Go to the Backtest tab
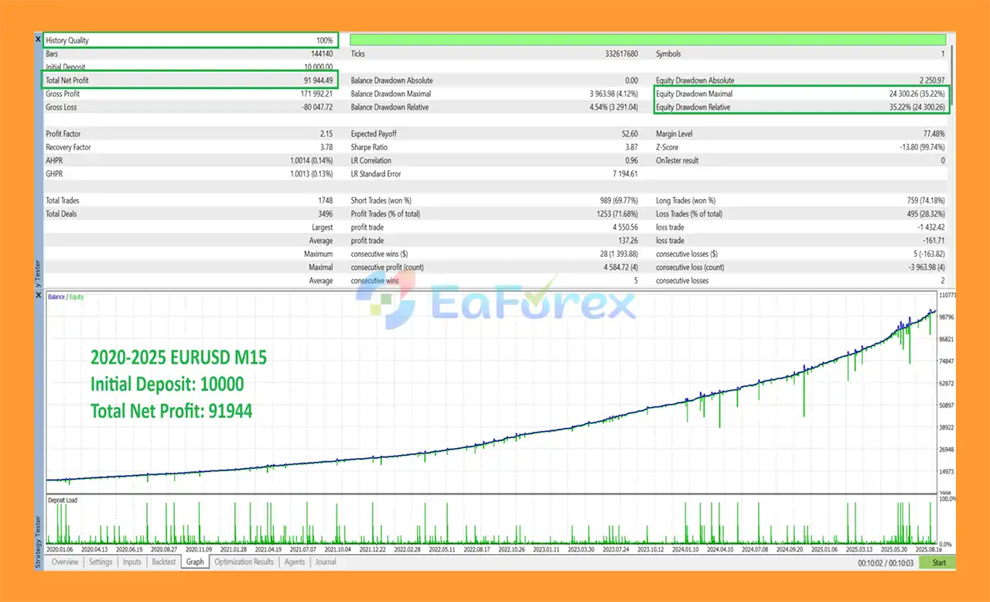Image resolution: width=990 pixels, height=602 pixels. [163, 562]
